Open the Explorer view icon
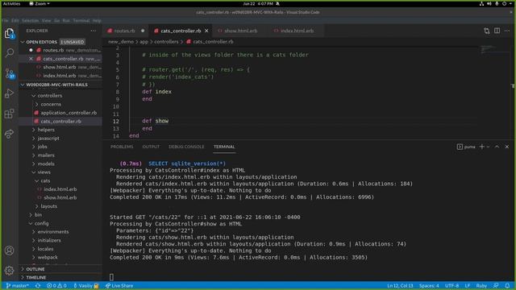The width and height of the screenshot is (516, 290). pos(9,33)
